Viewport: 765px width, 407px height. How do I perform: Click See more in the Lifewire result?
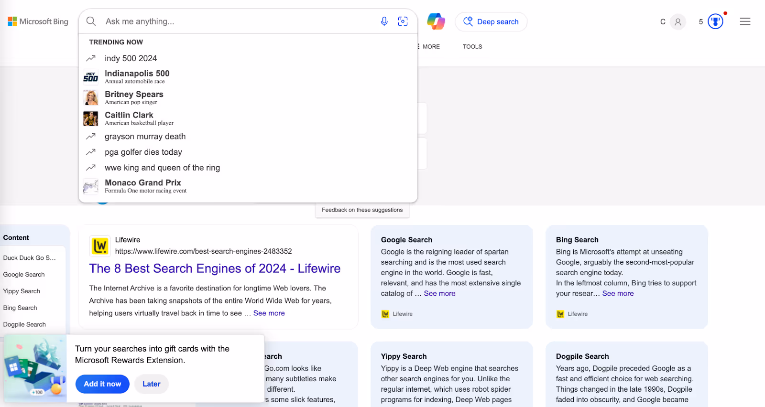[269, 313]
